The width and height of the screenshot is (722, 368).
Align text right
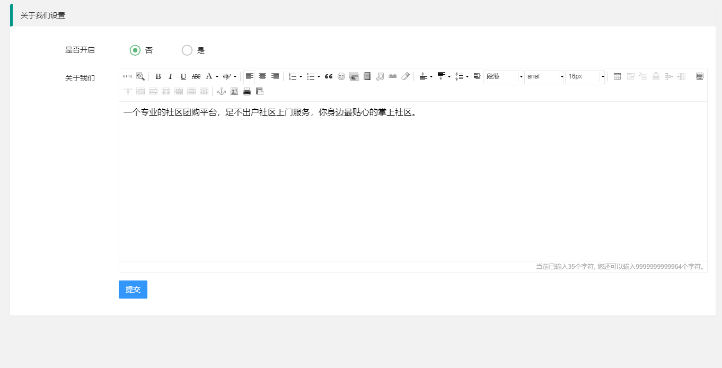click(x=275, y=76)
